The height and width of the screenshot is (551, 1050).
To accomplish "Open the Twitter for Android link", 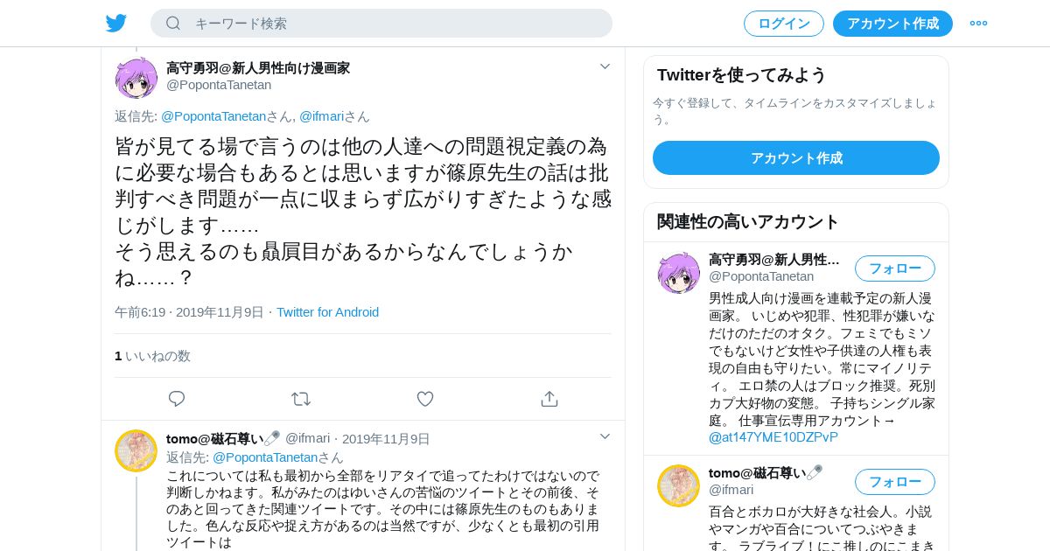I will (327, 312).
